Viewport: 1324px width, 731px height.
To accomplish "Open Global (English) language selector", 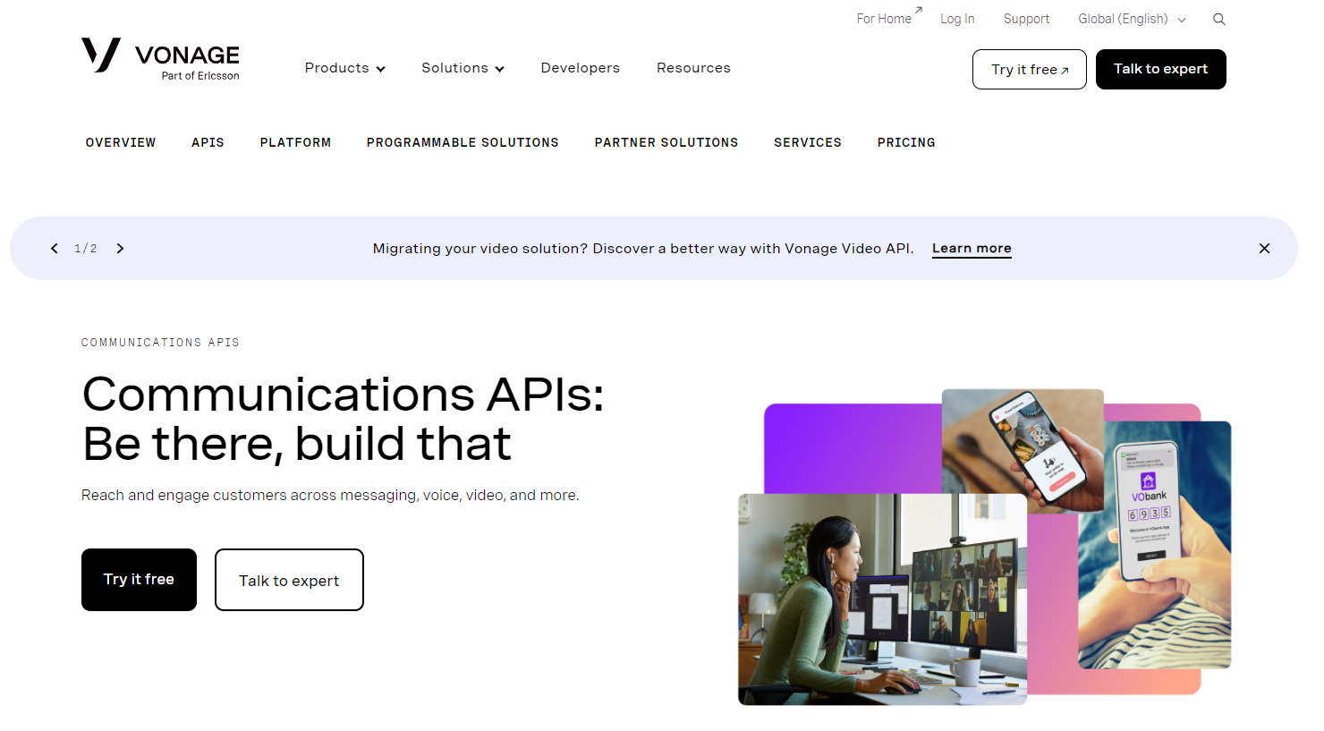I will pos(1131,19).
